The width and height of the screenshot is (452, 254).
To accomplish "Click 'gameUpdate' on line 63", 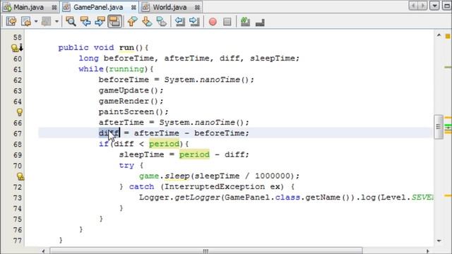I will pos(124,90).
